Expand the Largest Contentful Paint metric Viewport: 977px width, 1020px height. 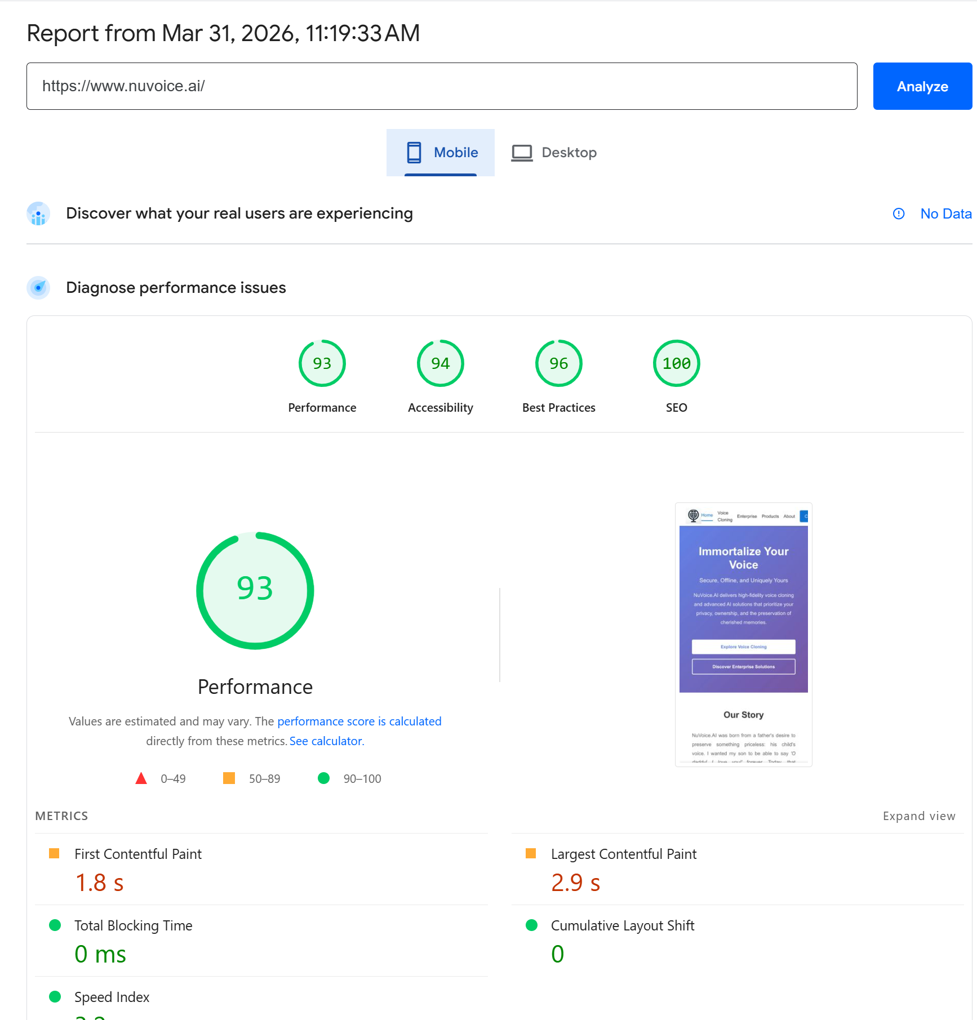click(623, 854)
